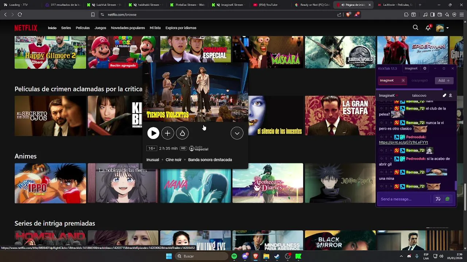
Task: Open the Películas menu item
Action: (x=83, y=28)
